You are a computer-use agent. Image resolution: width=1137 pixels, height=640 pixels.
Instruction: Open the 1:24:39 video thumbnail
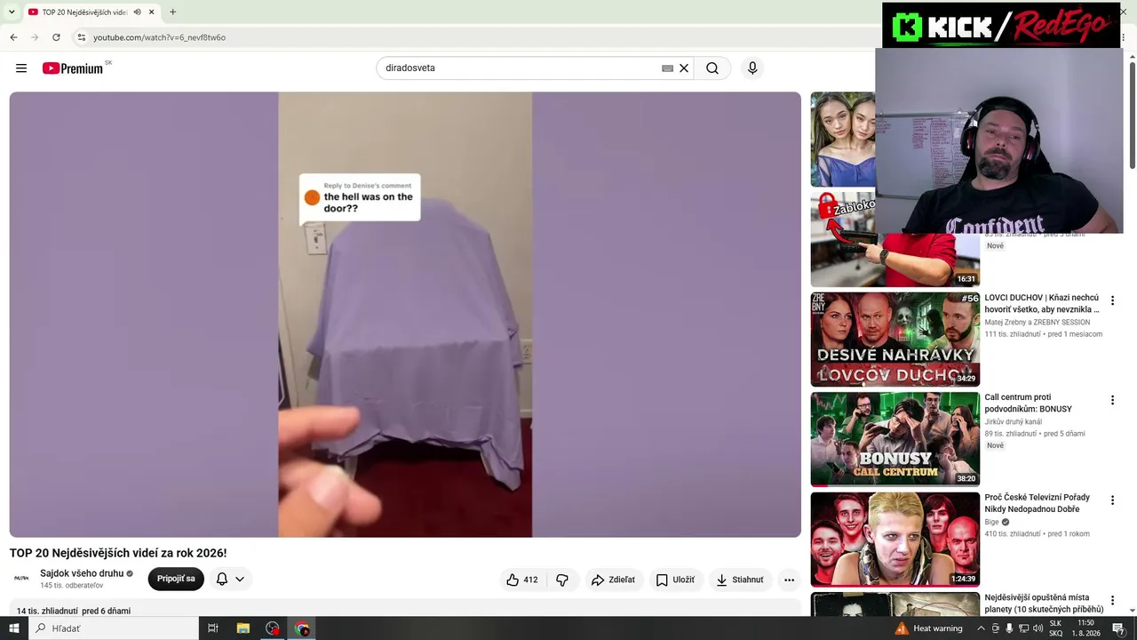894,539
